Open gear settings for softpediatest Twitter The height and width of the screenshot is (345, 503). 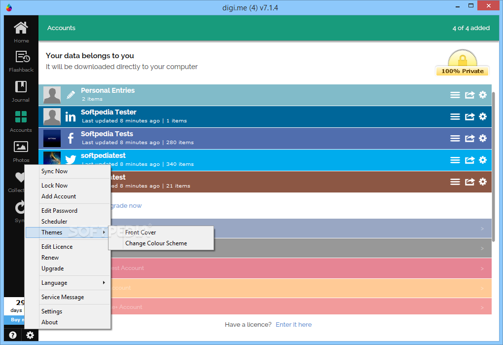tap(483, 160)
